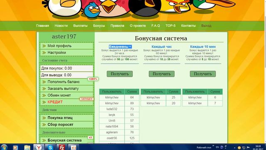Open the F.A.Q page

click(155, 26)
